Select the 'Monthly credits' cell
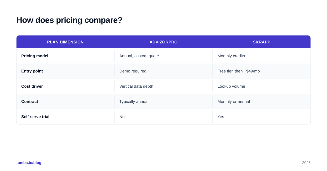The width and height of the screenshot is (327, 171). point(231,56)
